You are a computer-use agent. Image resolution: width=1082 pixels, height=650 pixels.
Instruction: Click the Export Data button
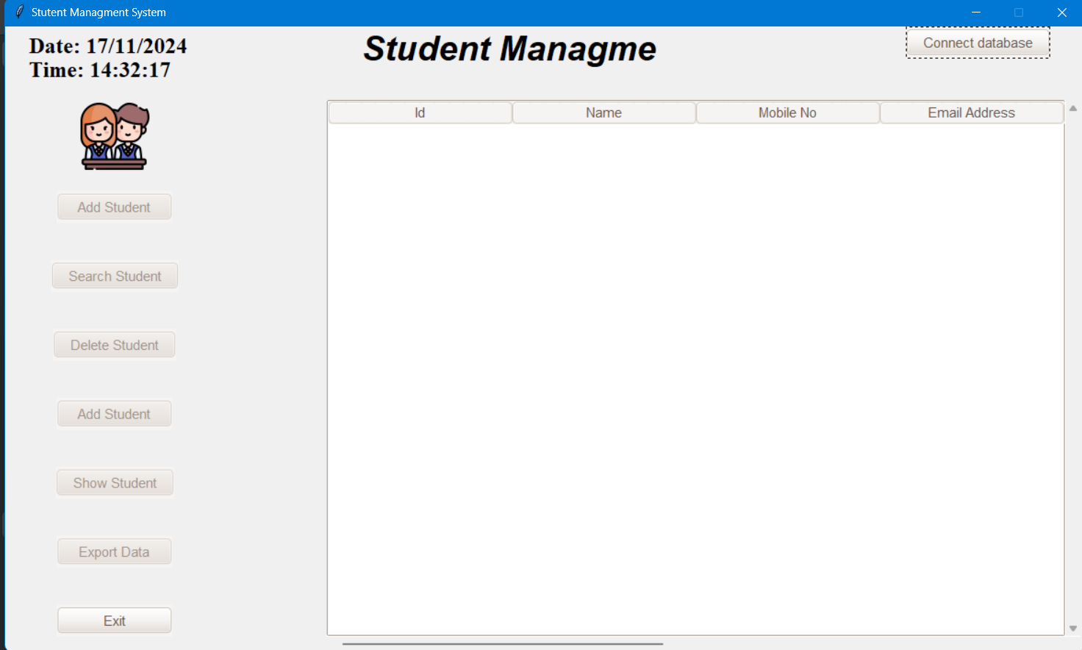(x=114, y=551)
